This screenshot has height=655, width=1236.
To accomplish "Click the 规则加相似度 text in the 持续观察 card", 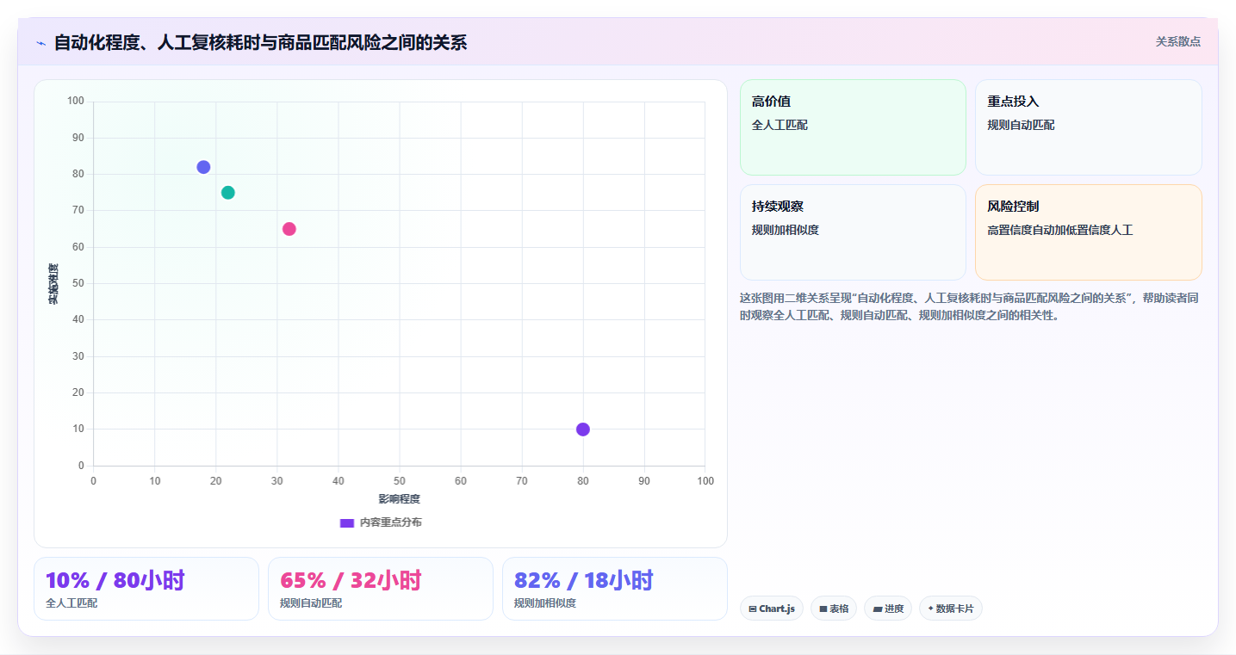I will 786,231.
